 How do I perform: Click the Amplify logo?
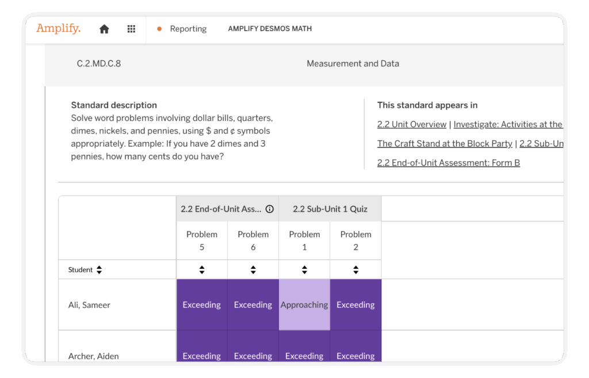tap(58, 28)
